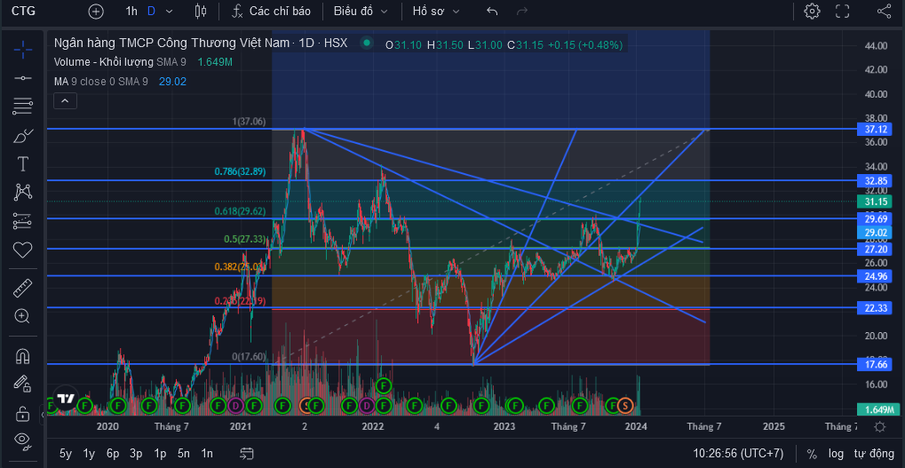Click the time zone 10:26:56 (UTC+7)
The width and height of the screenshot is (905, 468).
point(738,454)
